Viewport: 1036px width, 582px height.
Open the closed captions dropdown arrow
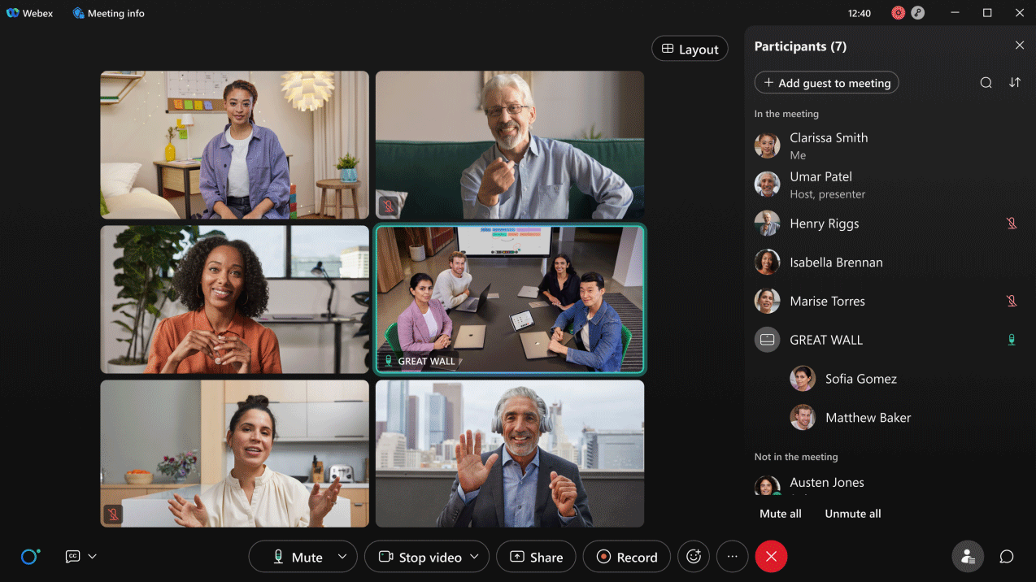point(92,557)
